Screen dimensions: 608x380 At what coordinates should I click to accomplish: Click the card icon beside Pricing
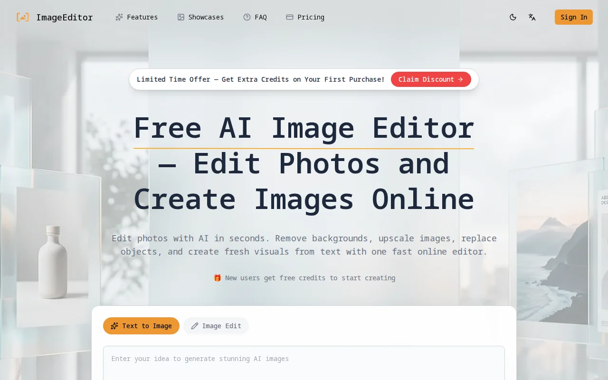tap(290, 17)
